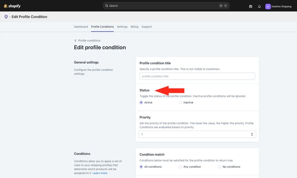Switch to Profile Conditions tab
This screenshot has height=178, width=297.
[102, 27]
